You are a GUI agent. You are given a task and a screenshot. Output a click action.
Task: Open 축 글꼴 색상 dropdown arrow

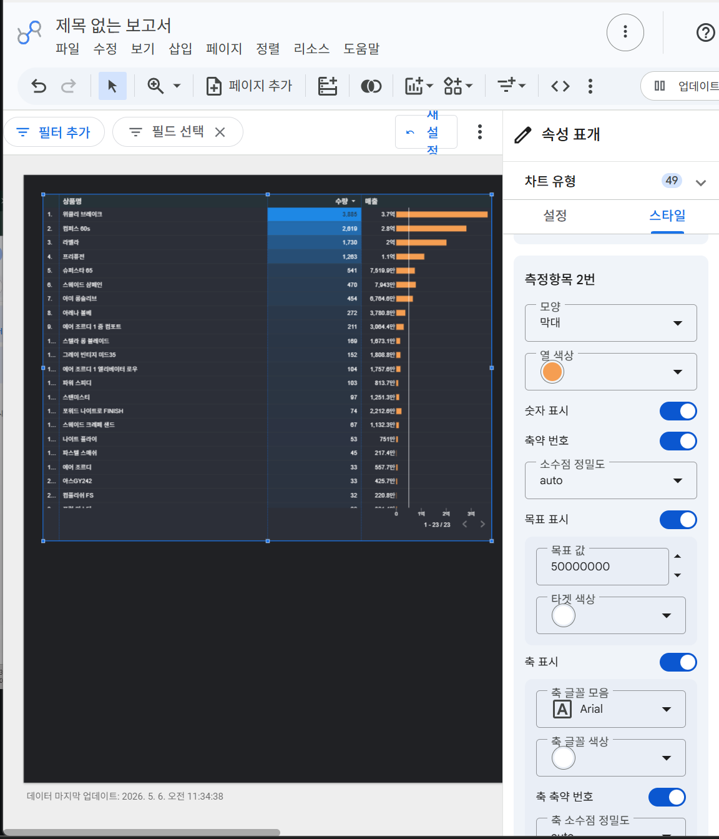pos(667,758)
